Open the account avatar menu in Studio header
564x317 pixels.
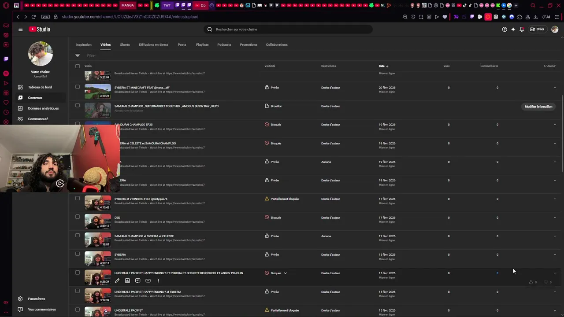click(x=555, y=29)
